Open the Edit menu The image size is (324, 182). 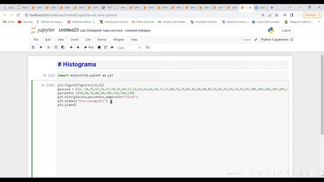point(48,39)
